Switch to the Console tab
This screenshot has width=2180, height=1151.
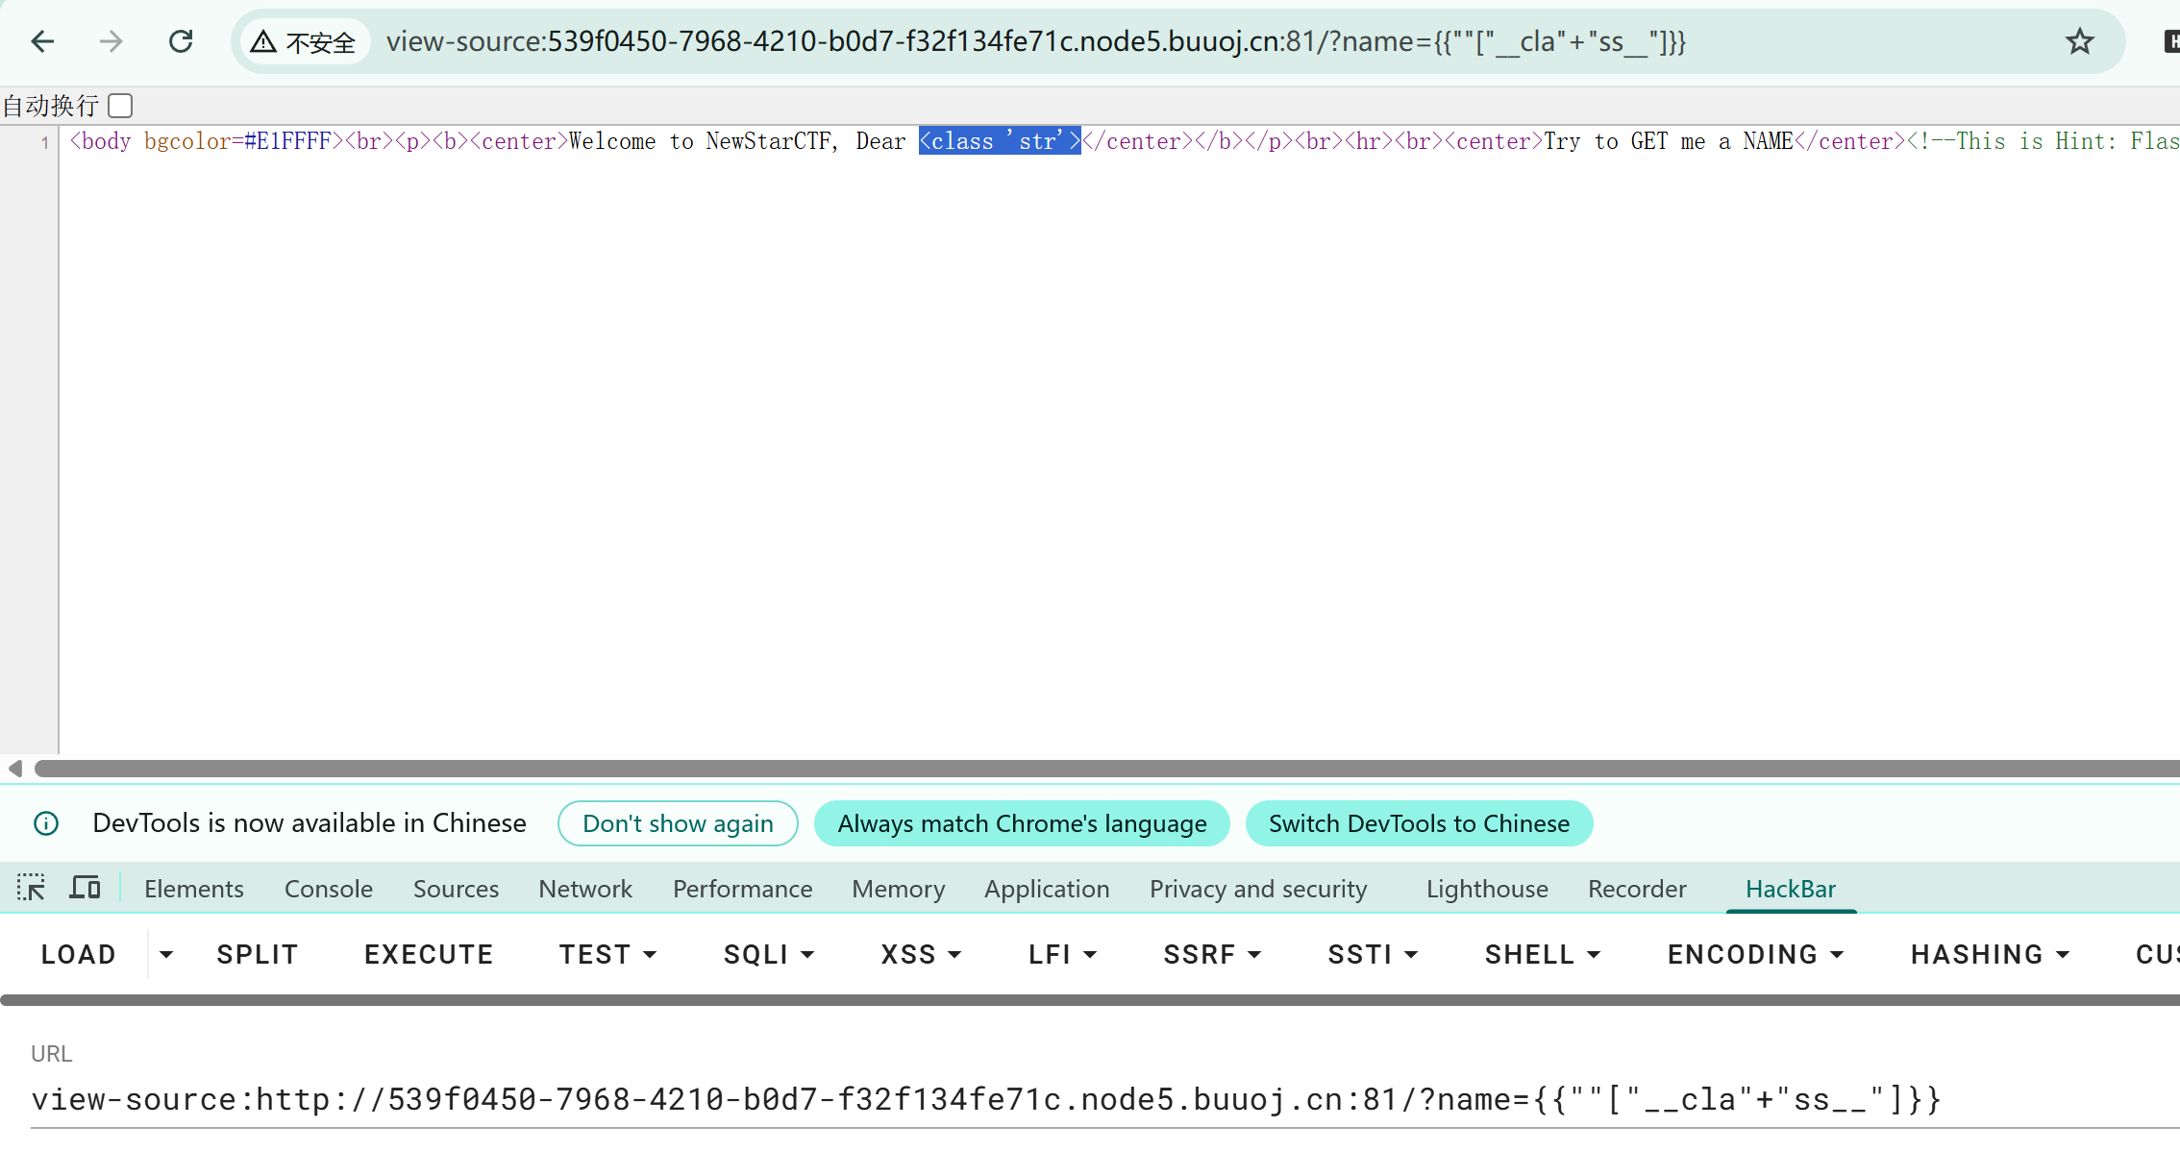click(x=328, y=889)
